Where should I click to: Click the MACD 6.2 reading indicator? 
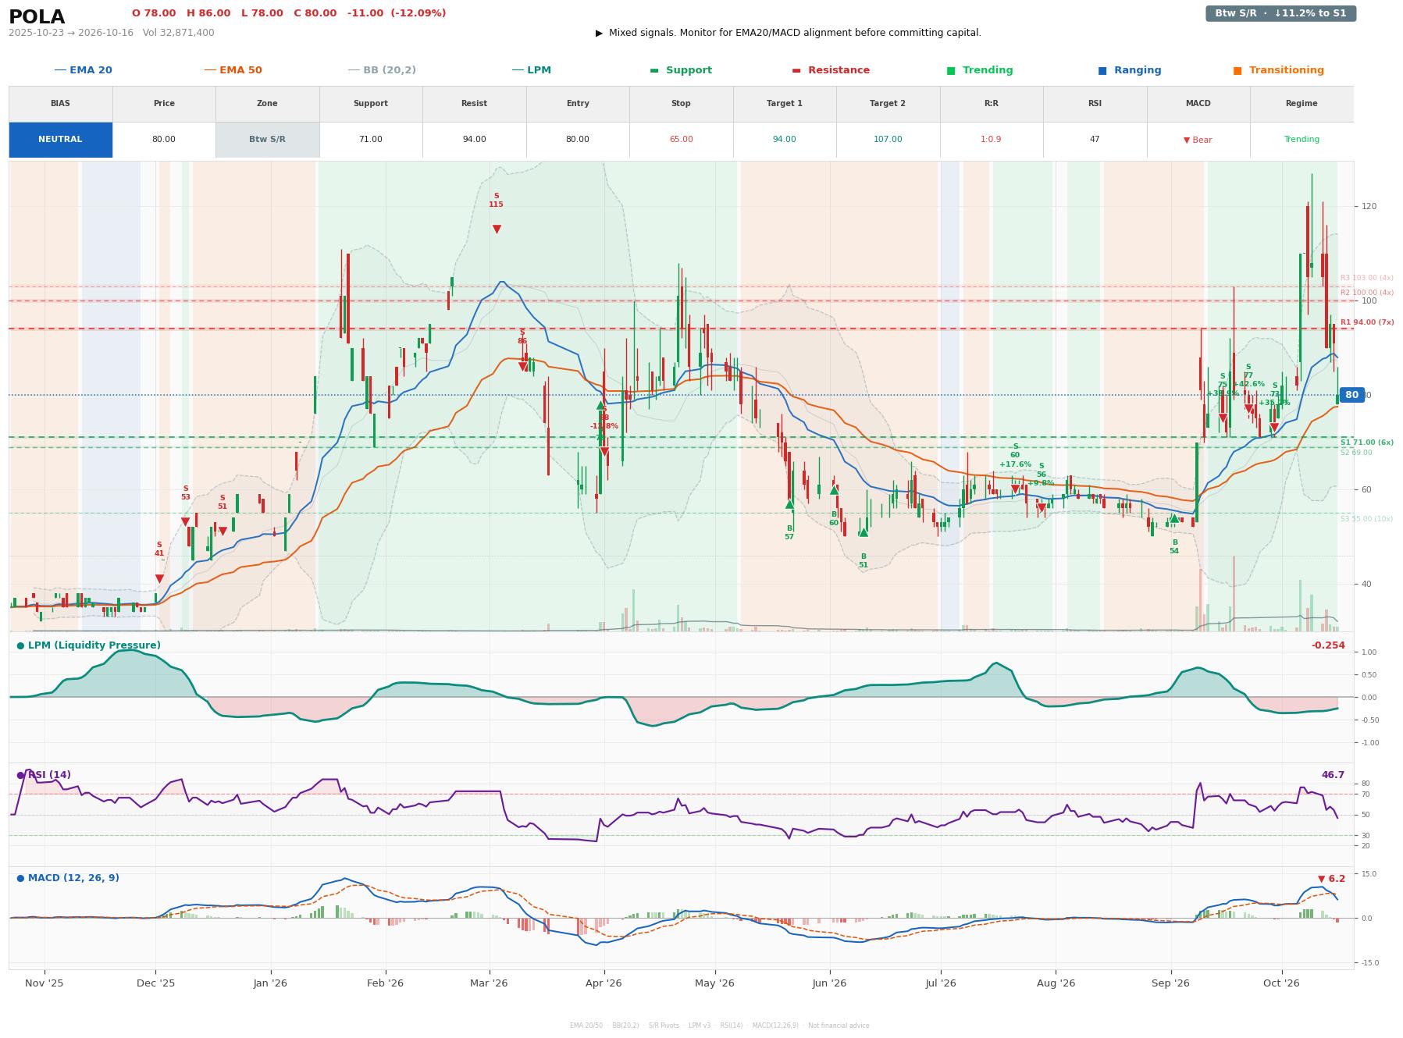1331,879
